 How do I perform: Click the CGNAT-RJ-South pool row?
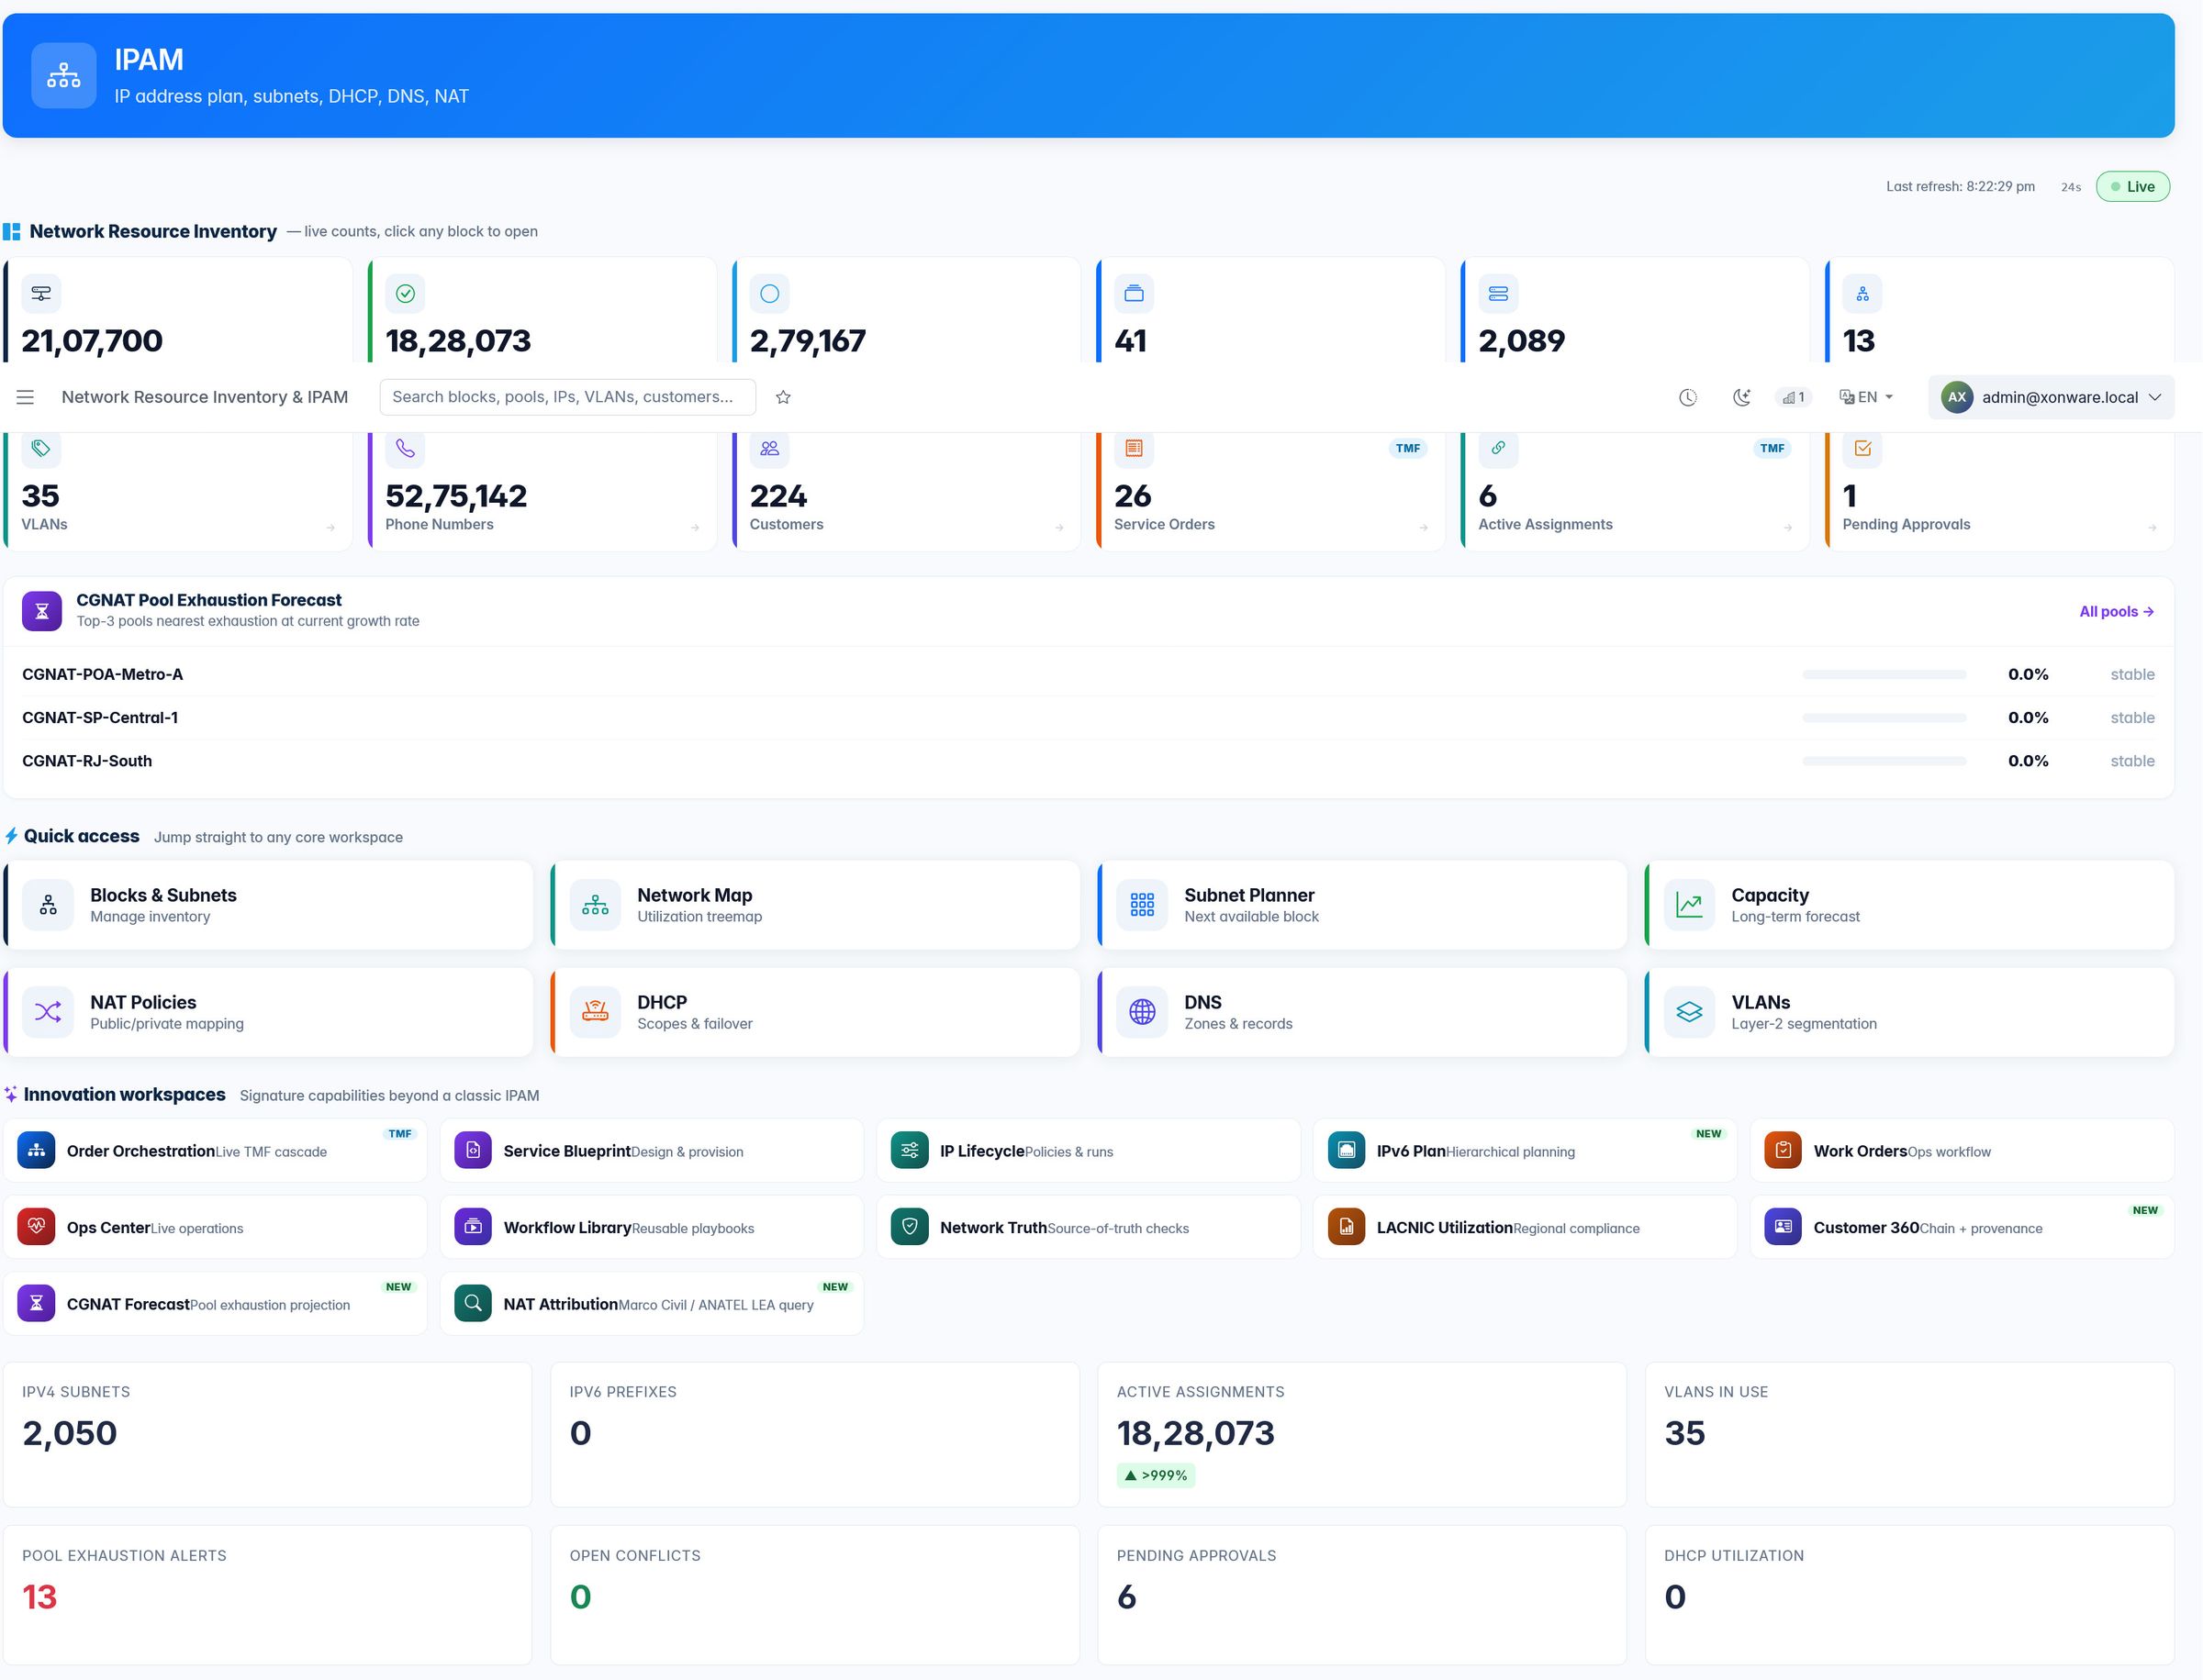1088,760
